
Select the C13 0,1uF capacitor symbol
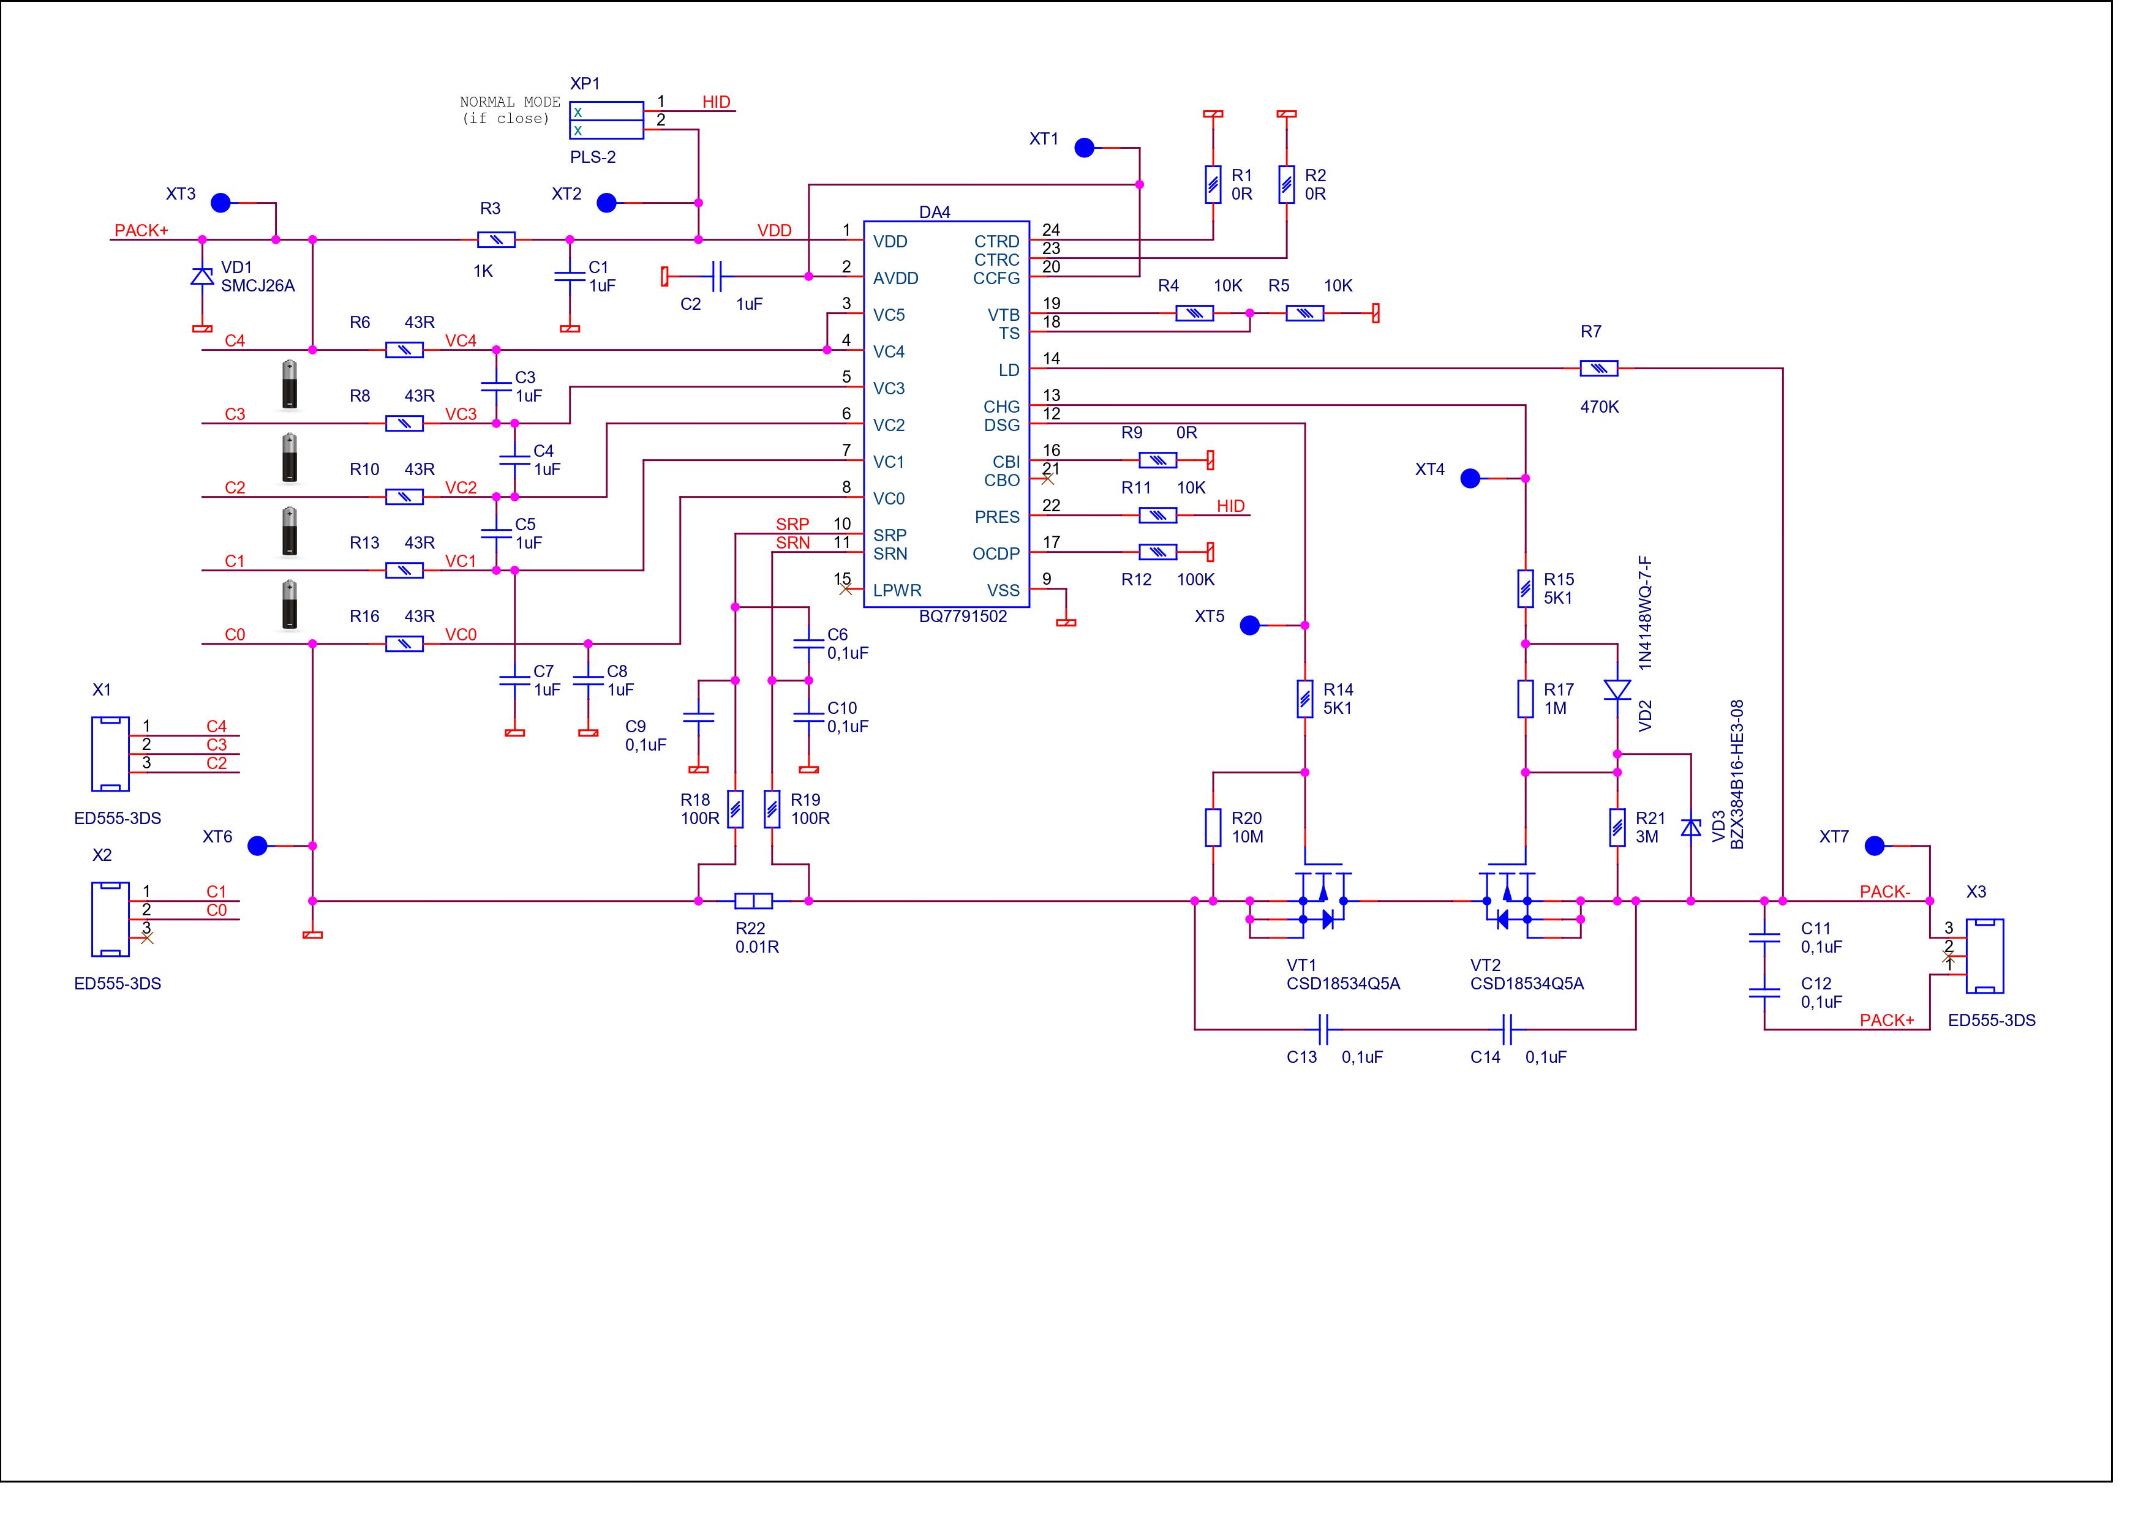point(1323,1030)
